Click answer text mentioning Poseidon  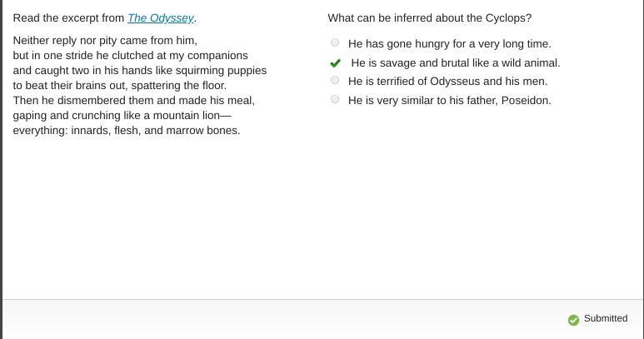point(449,100)
